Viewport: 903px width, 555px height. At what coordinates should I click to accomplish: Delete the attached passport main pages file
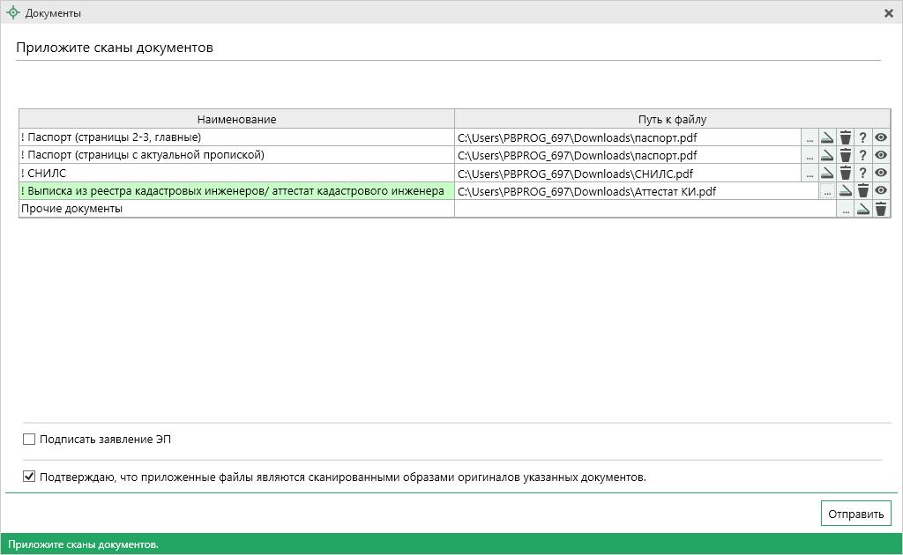tap(845, 137)
